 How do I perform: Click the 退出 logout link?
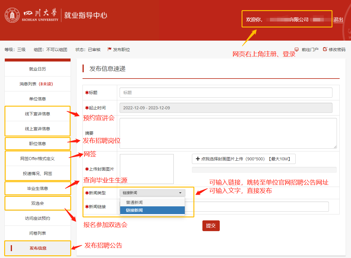(x=338, y=20)
